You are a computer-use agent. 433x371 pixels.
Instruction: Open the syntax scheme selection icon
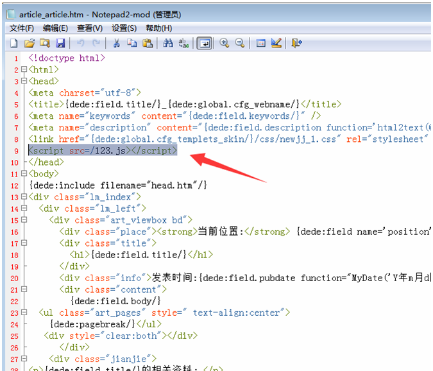(260, 43)
